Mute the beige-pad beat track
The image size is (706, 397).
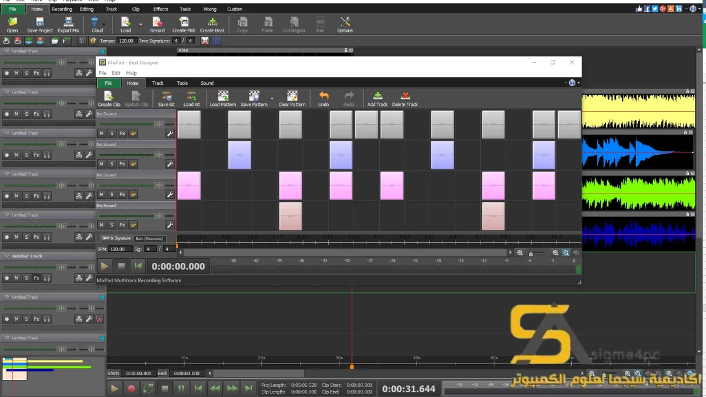[102, 225]
